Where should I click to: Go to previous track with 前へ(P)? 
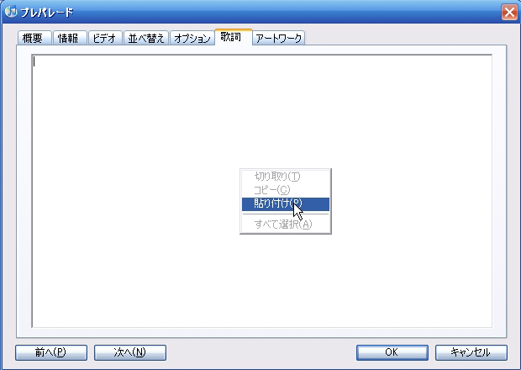[51, 352]
